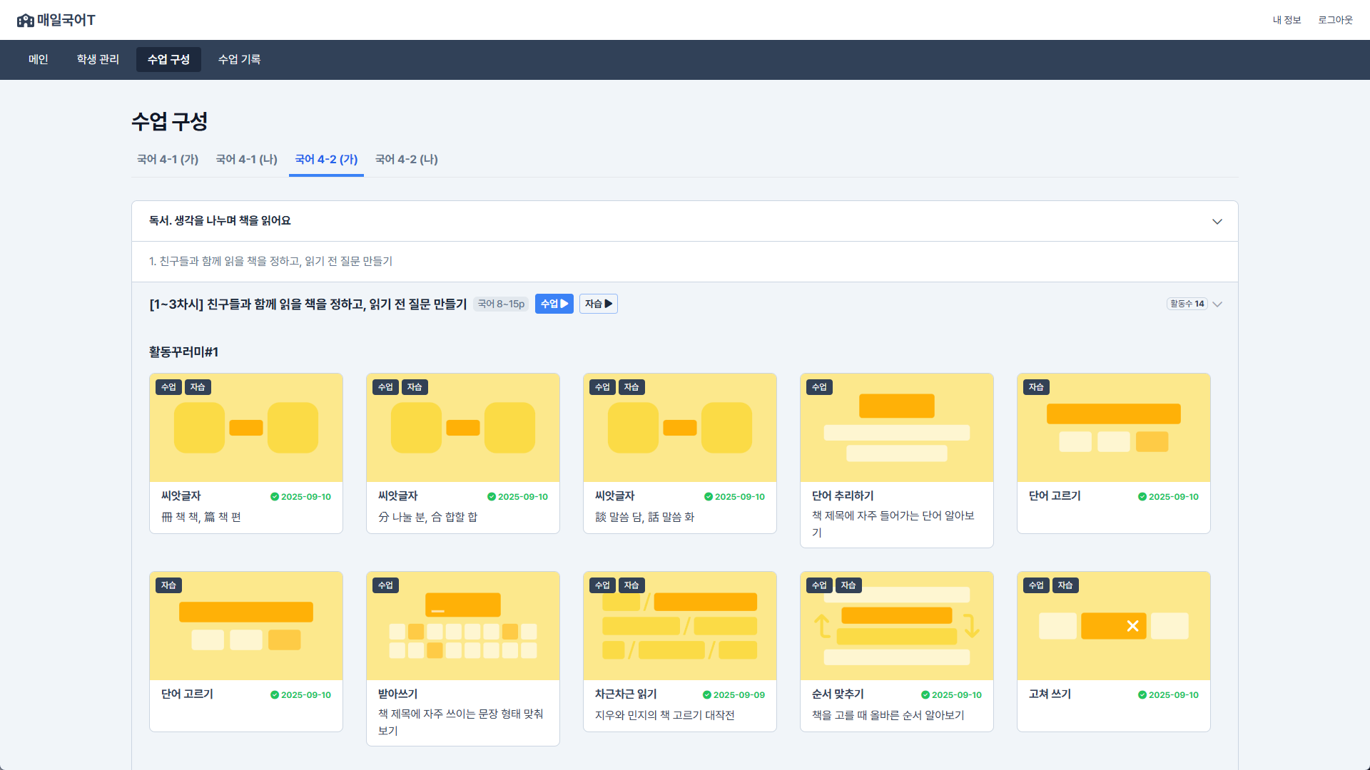Click the 매일국어T school logo icon
This screenshot has height=770, width=1370.
[x=26, y=20]
